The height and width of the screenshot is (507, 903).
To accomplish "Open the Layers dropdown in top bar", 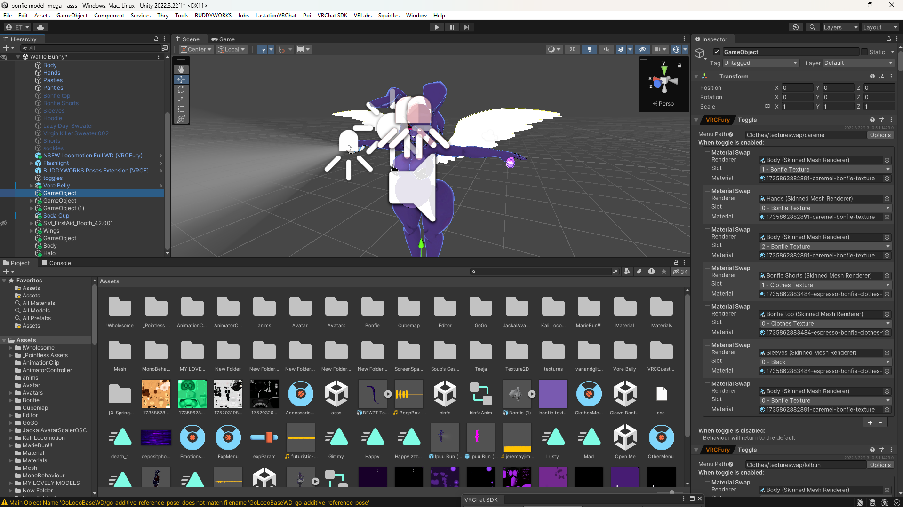I will point(840,27).
